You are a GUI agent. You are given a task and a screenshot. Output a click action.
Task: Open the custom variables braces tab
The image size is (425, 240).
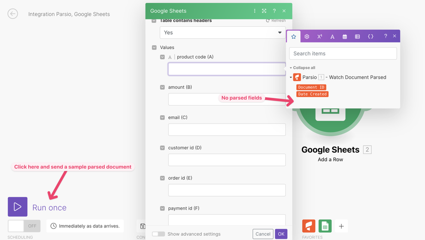click(370, 36)
